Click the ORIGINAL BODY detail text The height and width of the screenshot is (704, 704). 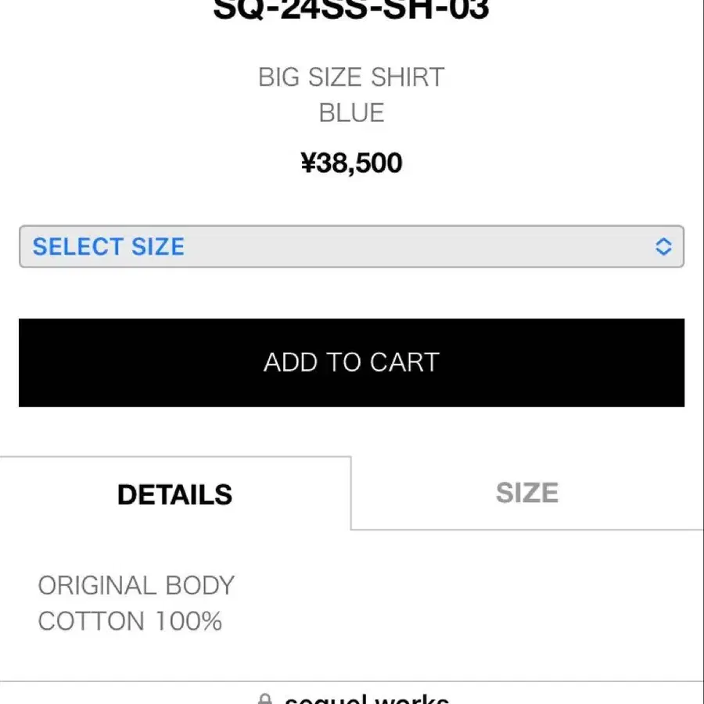coord(136,585)
